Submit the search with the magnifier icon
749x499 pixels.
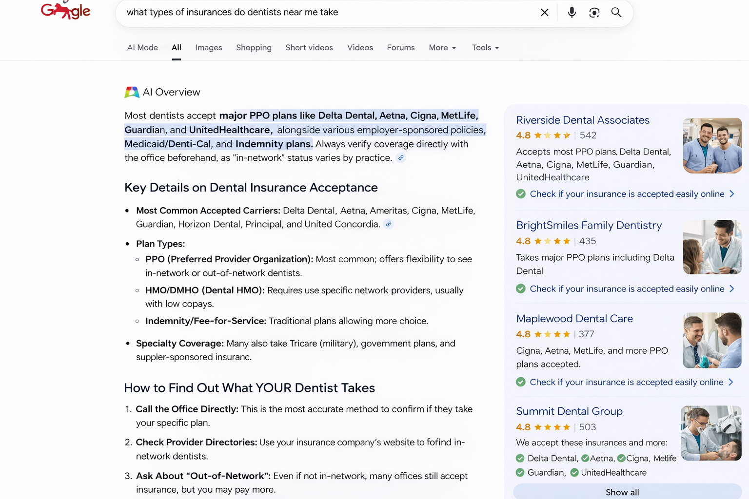pos(616,13)
